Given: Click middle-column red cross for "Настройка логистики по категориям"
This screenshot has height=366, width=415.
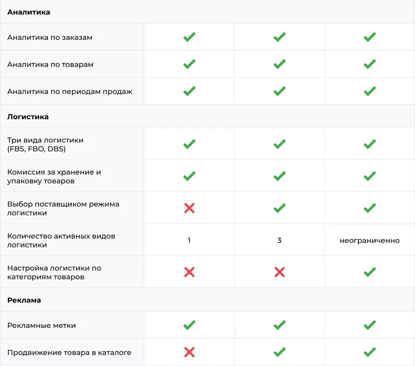Looking at the screenshot, I should (x=279, y=272).
